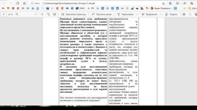This screenshot has width=197, height=110.
Task: Expand the 'Выделение' highlight color dropdown
Action: 161,14
